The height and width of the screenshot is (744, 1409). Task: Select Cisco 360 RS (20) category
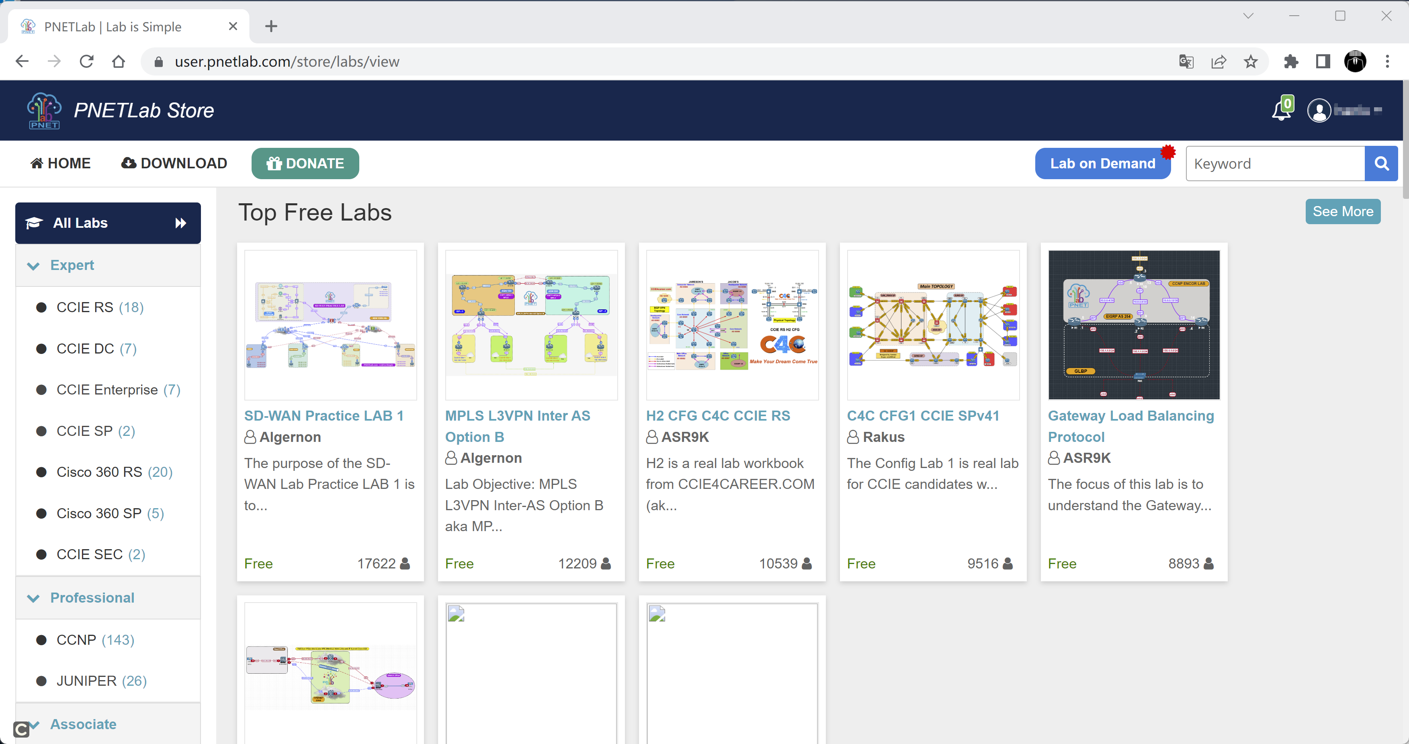(114, 472)
